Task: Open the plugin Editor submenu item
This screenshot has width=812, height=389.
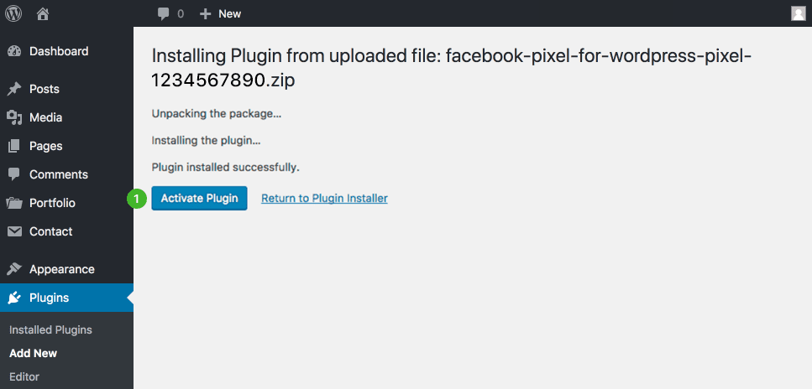Action: click(x=24, y=376)
